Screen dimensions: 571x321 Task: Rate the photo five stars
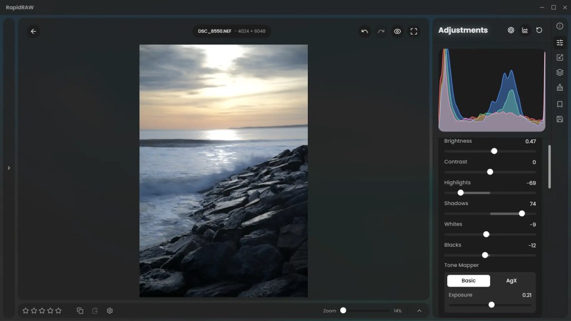point(59,310)
